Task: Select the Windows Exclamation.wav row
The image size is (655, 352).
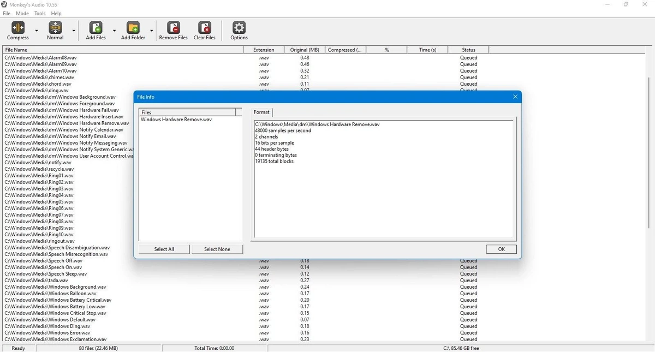Action: pyautogui.click(x=56, y=339)
